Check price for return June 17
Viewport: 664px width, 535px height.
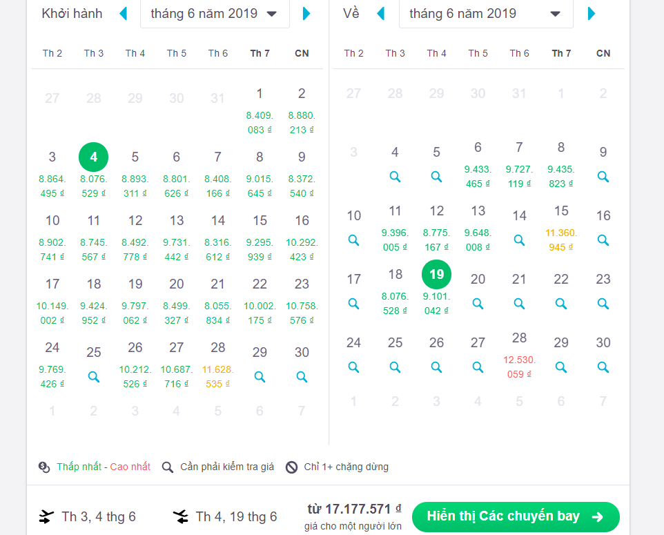(353, 304)
